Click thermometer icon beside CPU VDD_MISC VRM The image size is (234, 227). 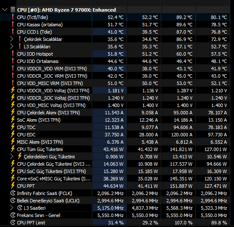point(13,83)
